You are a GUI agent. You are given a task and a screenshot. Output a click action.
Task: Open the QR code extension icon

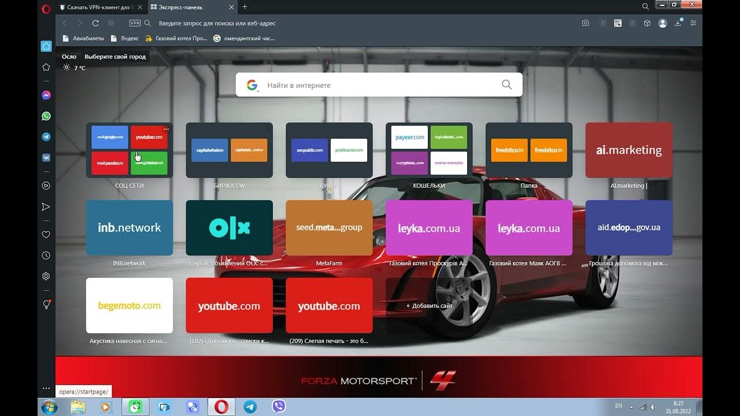coord(618,23)
